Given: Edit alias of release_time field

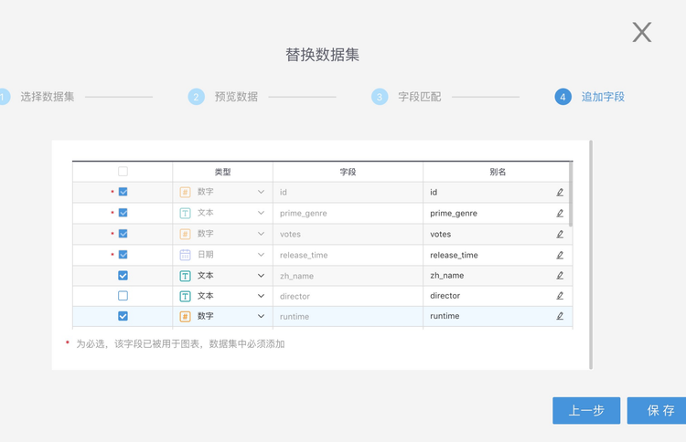Looking at the screenshot, I should [560, 255].
